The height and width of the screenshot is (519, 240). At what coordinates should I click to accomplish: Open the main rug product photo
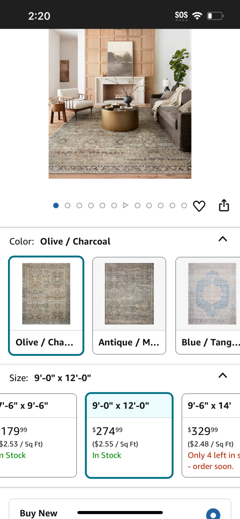[120, 104]
